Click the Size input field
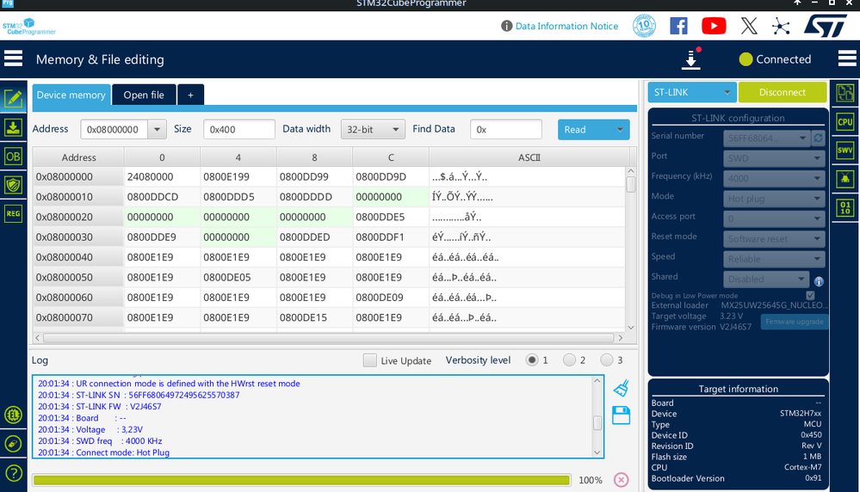The image size is (860, 492). point(239,129)
